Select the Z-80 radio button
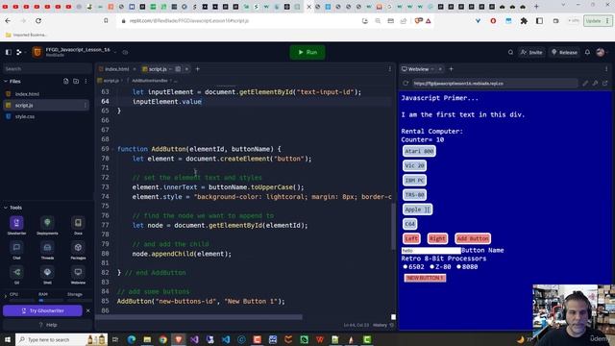Screen dimensions: 615x346 click(x=431, y=267)
